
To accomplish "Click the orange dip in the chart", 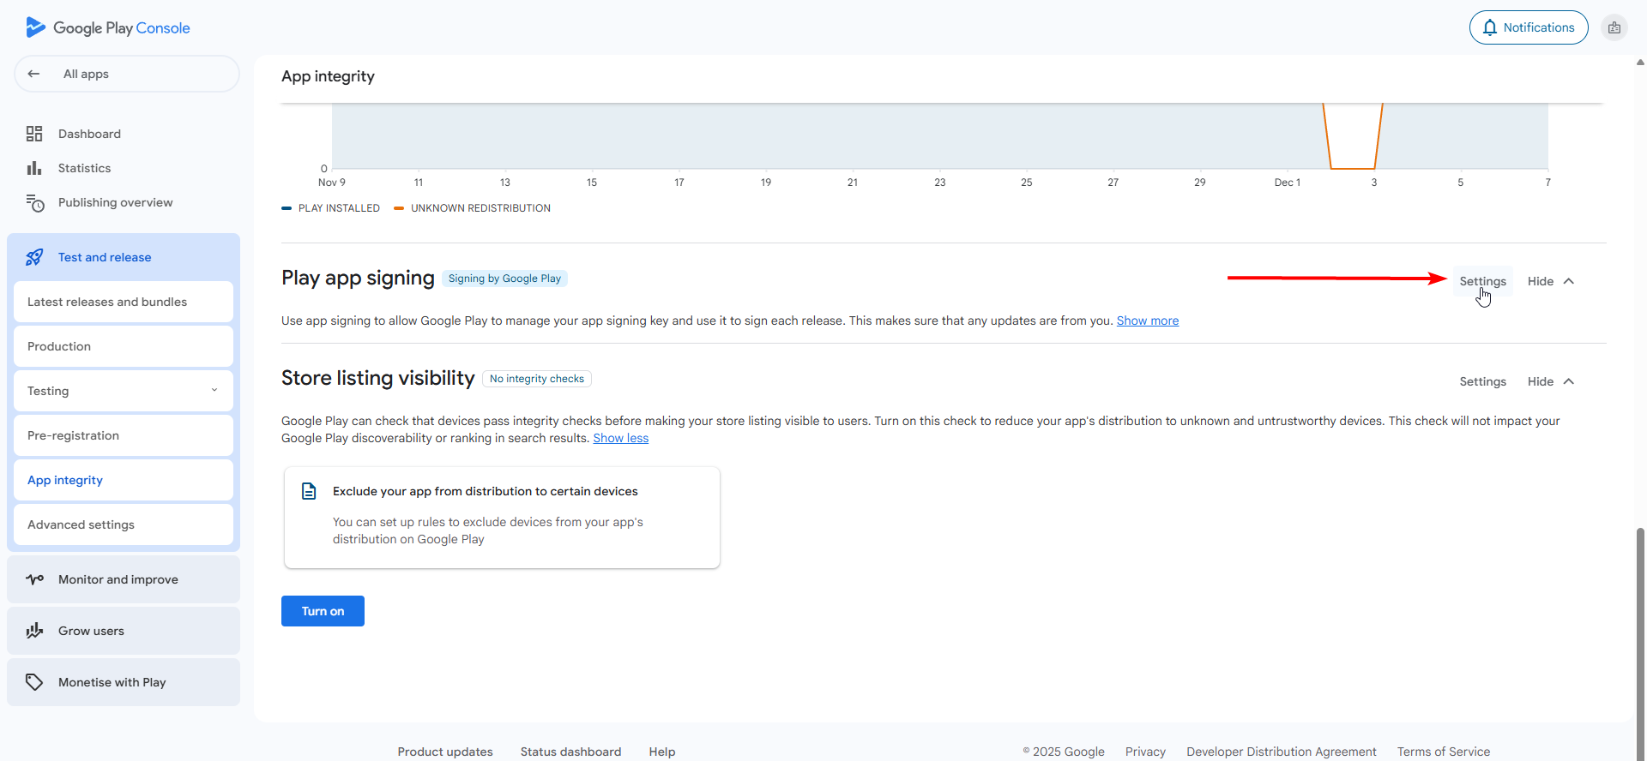I will click(x=1353, y=137).
